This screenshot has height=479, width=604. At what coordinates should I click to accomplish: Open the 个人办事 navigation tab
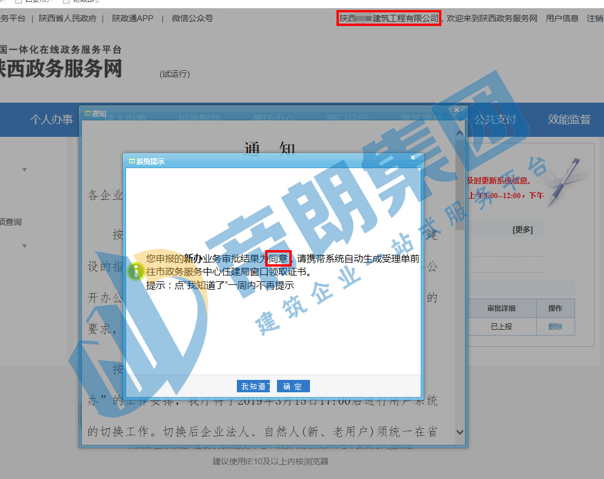52,120
